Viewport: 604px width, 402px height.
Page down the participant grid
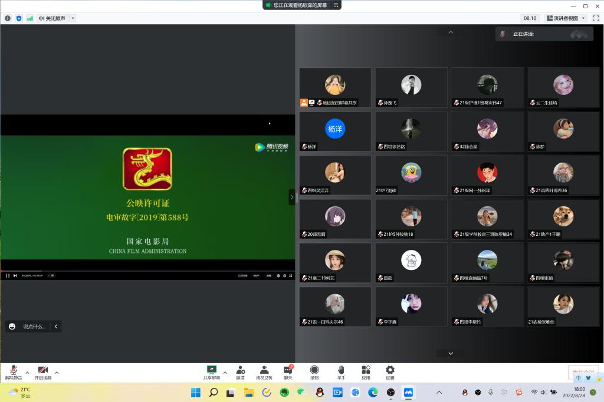[x=451, y=353]
